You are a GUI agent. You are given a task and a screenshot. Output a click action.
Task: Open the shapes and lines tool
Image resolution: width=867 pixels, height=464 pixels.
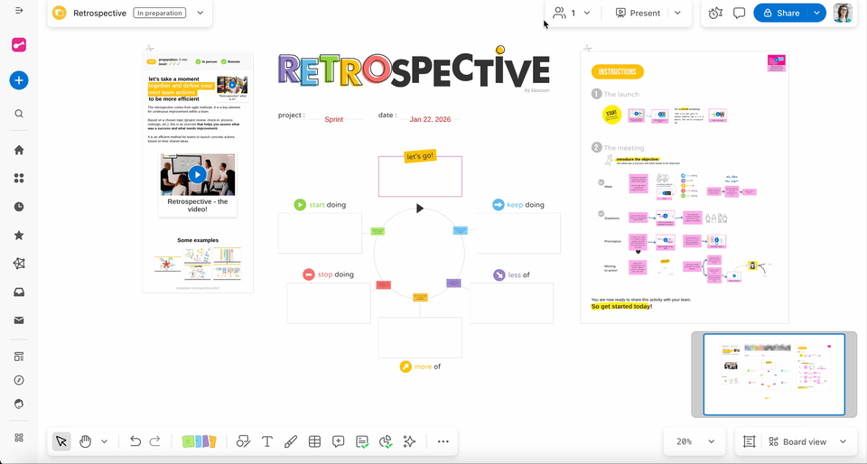(243, 441)
